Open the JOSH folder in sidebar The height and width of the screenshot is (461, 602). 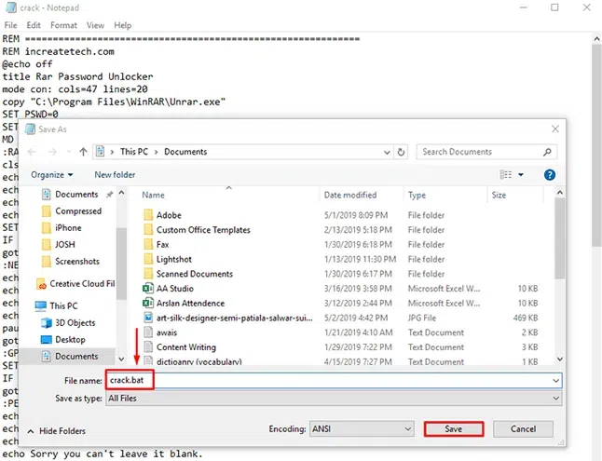(x=59, y=245)
